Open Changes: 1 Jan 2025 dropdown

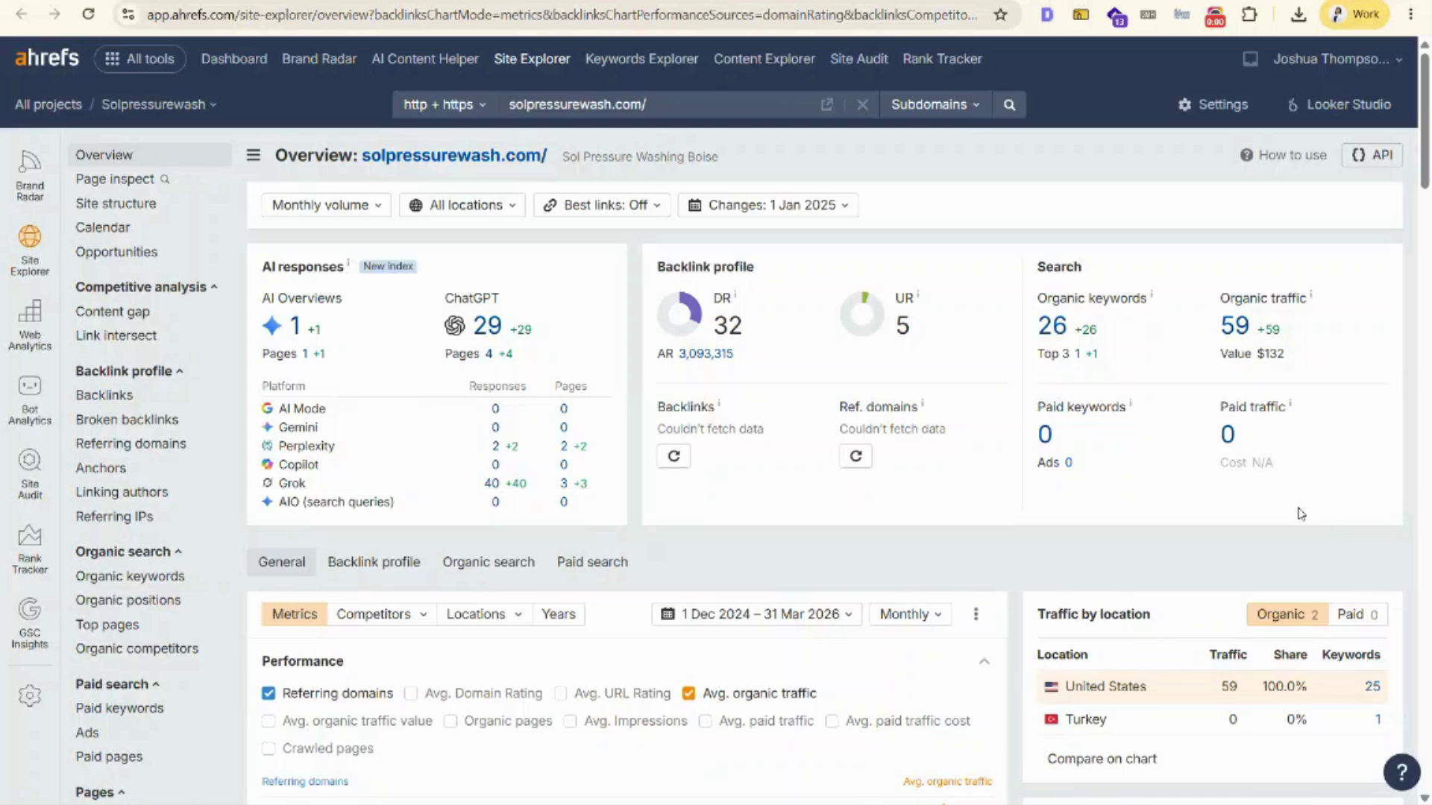(768, 205)
